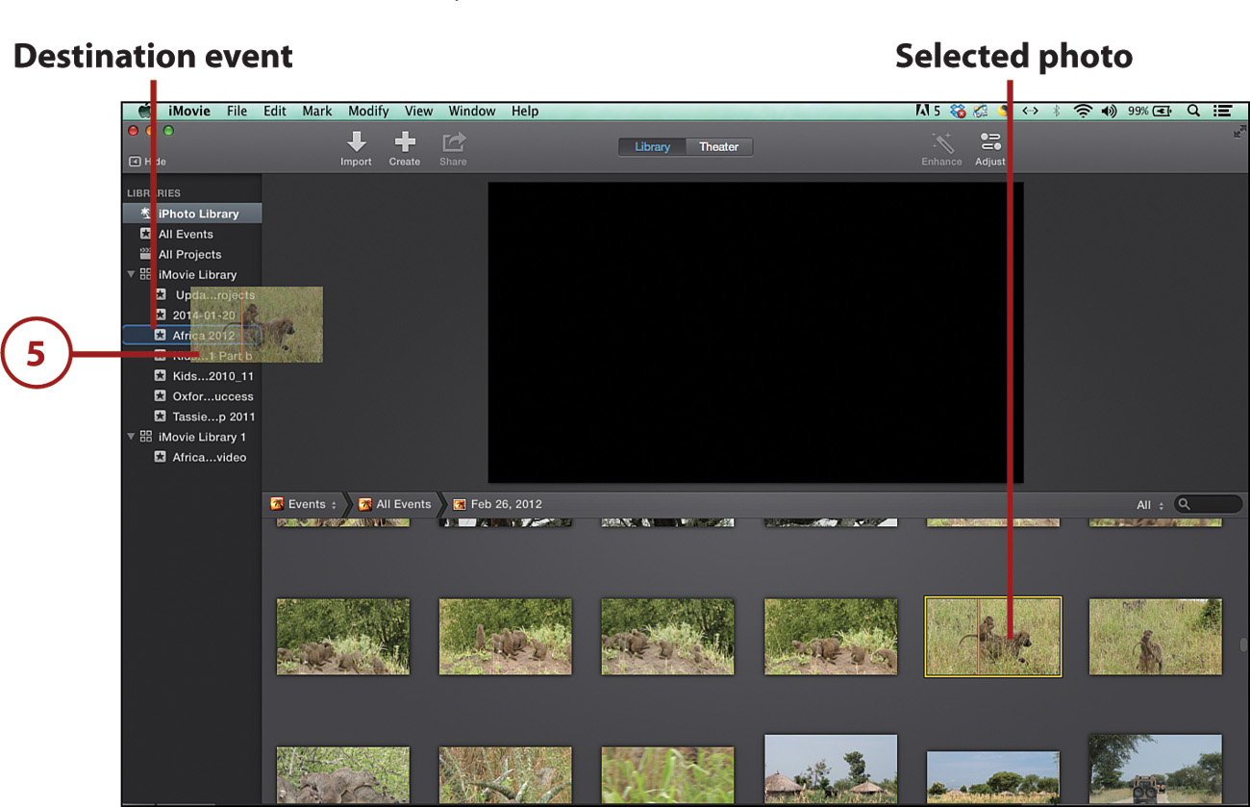This screenshot has width=1250, height=807.
Task: Open the File menu
Action: (x=237, y=111)
